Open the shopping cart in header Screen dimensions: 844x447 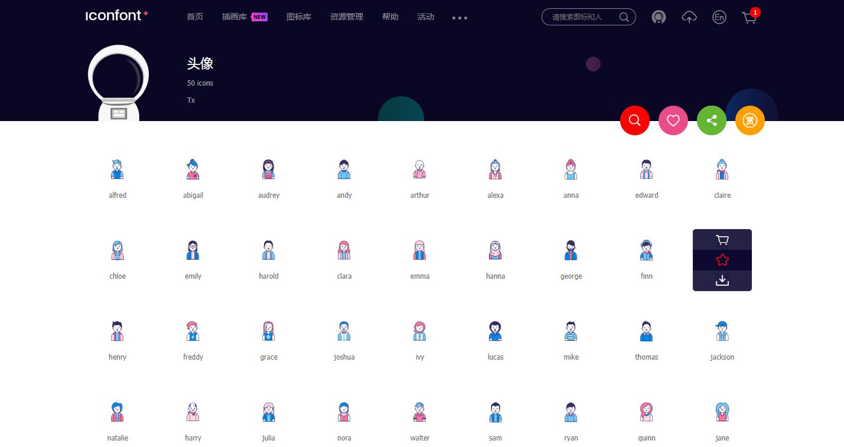click(x=749, y=18)
